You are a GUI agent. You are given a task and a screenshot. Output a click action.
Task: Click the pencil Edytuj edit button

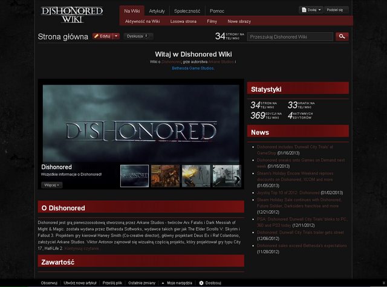coord(102,36)
